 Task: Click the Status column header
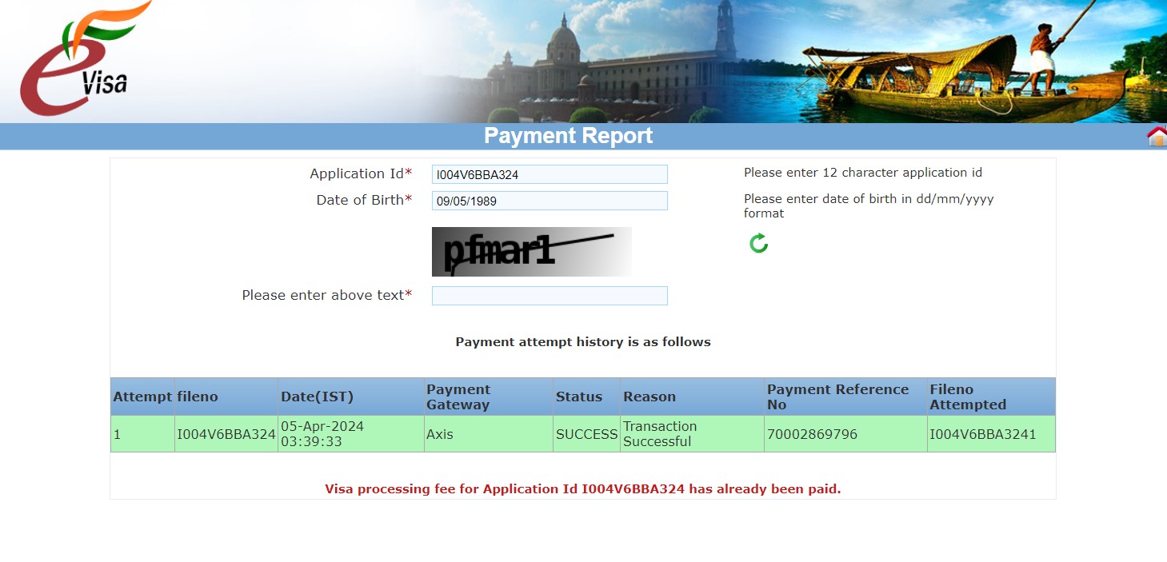[x=579, y=397]
